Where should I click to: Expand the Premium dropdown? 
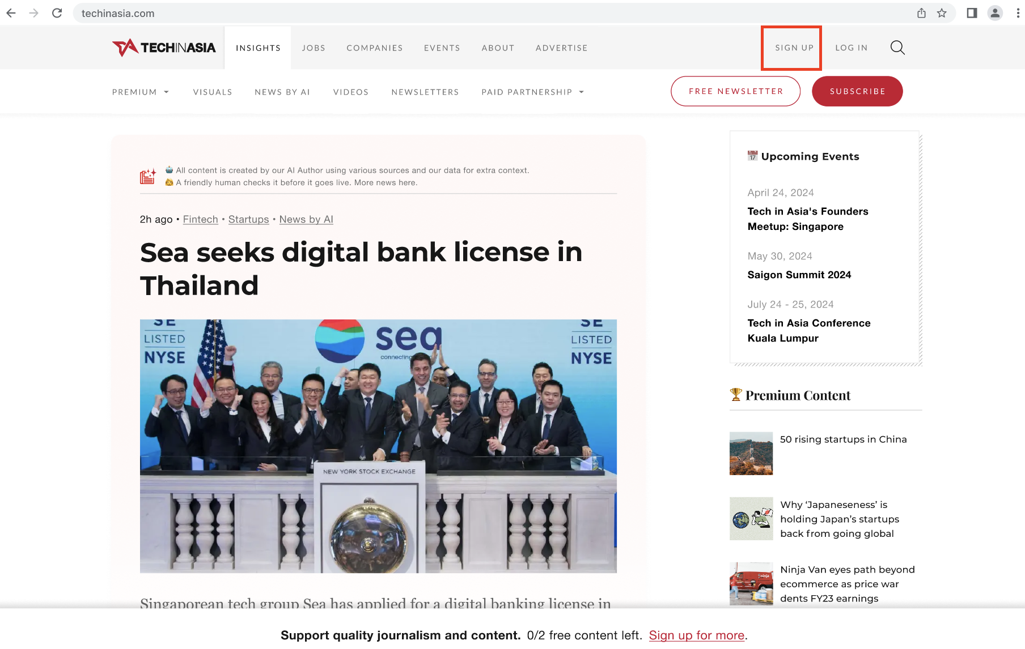click(141, 92)
